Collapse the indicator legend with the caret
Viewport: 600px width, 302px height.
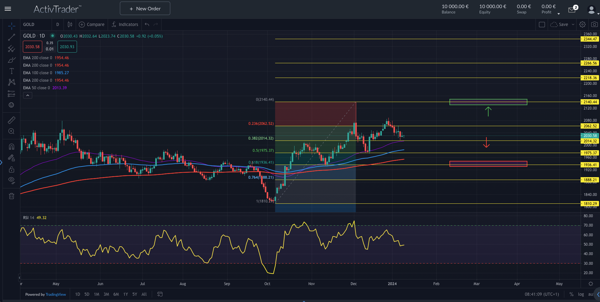pos(28,95)
